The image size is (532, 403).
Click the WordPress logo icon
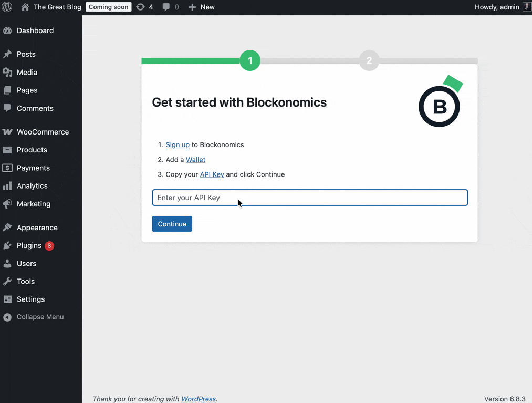[7, 7]
